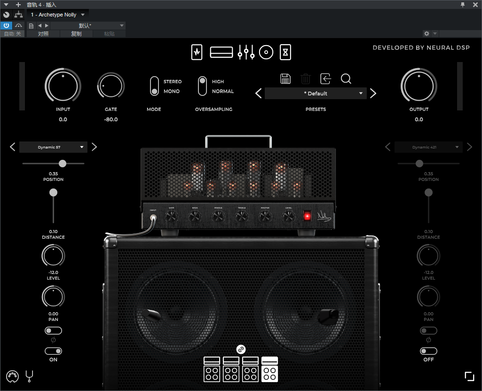Click the automation mode icon beside power
482x391 pixels.
pos(18,25)
